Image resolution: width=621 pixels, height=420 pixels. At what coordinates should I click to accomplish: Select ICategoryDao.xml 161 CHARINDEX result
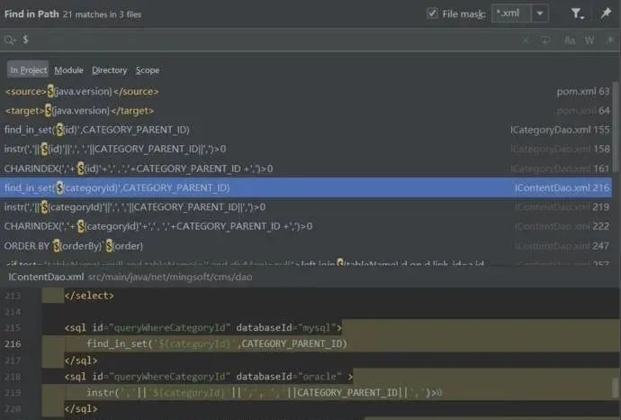[306, 169]
